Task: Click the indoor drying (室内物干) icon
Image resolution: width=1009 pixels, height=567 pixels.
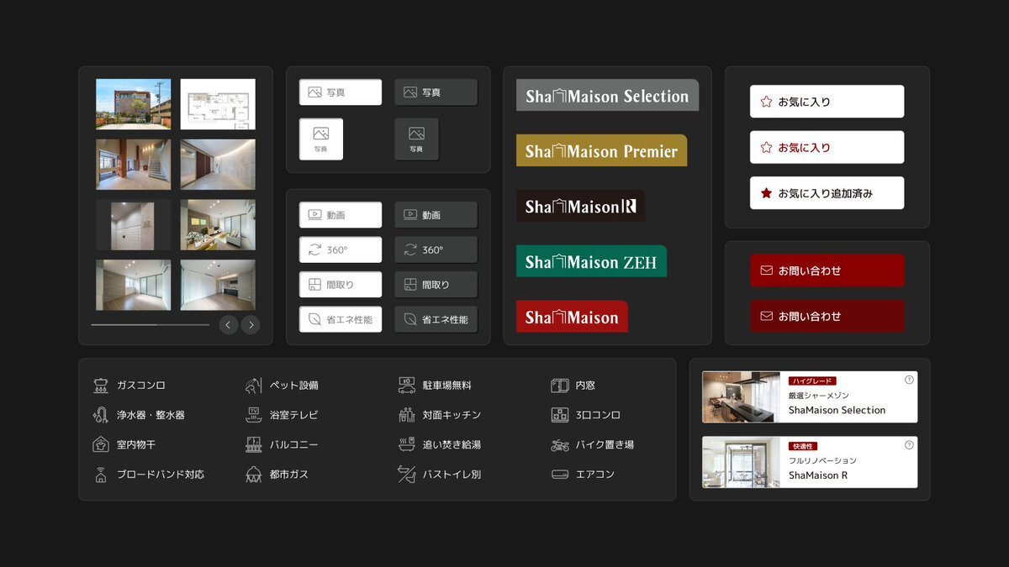Action: pos(101,444)
